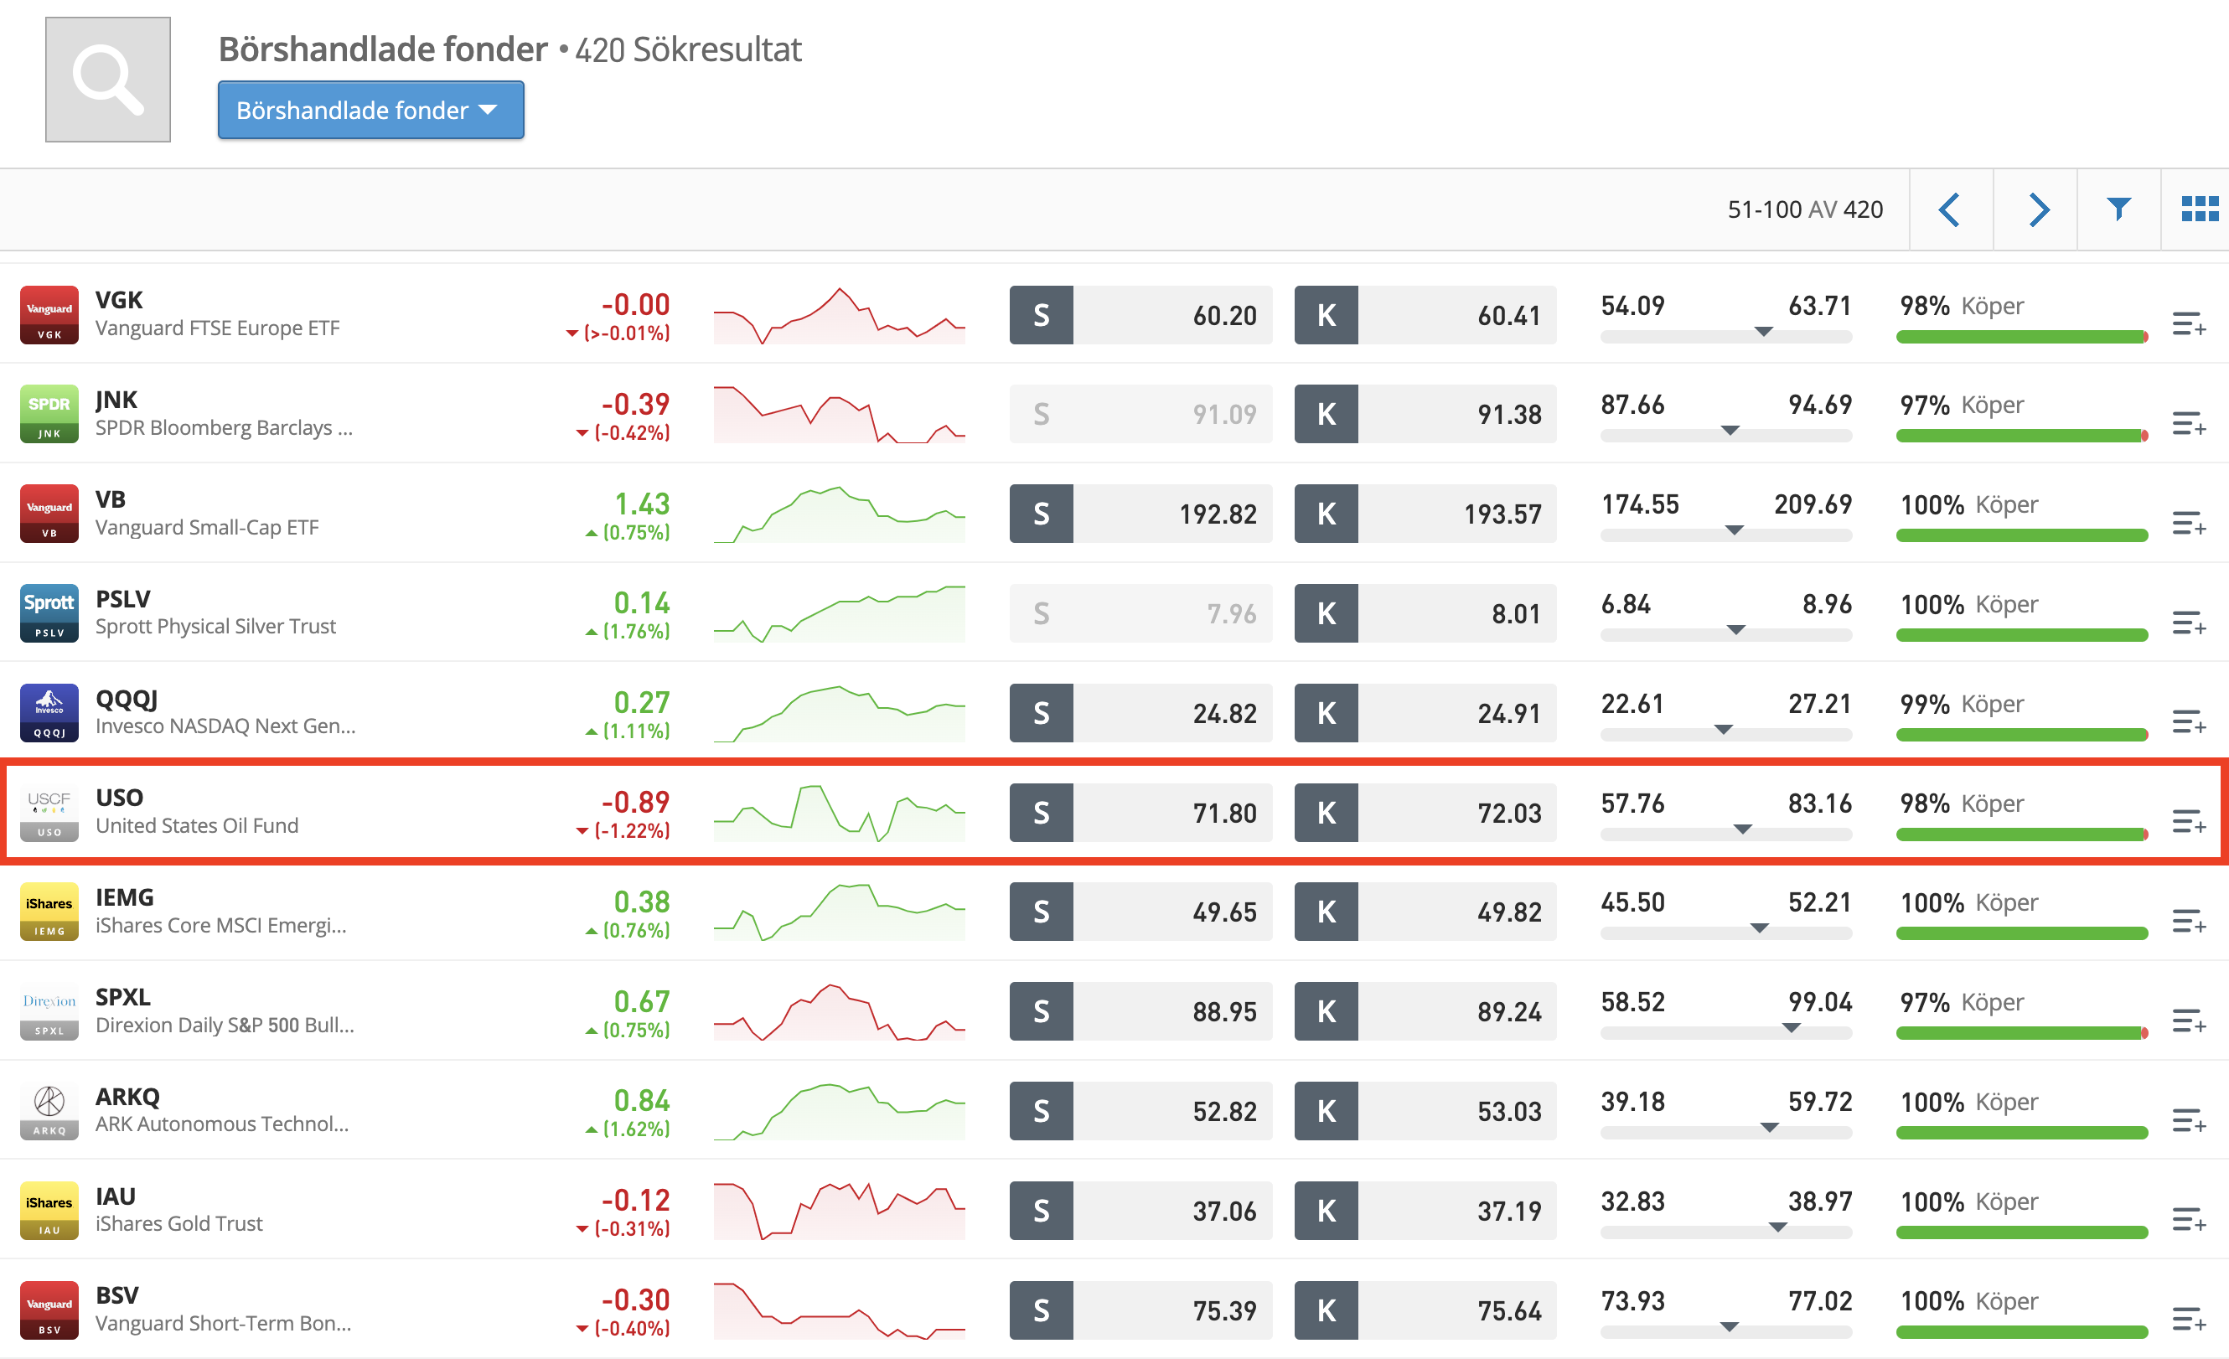Screen dimensions: 2229x1359
Task: Add BSV to watchlist icon
Action: pos(2188,1319)
